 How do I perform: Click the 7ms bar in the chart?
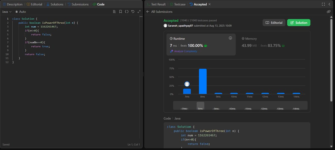187,91
